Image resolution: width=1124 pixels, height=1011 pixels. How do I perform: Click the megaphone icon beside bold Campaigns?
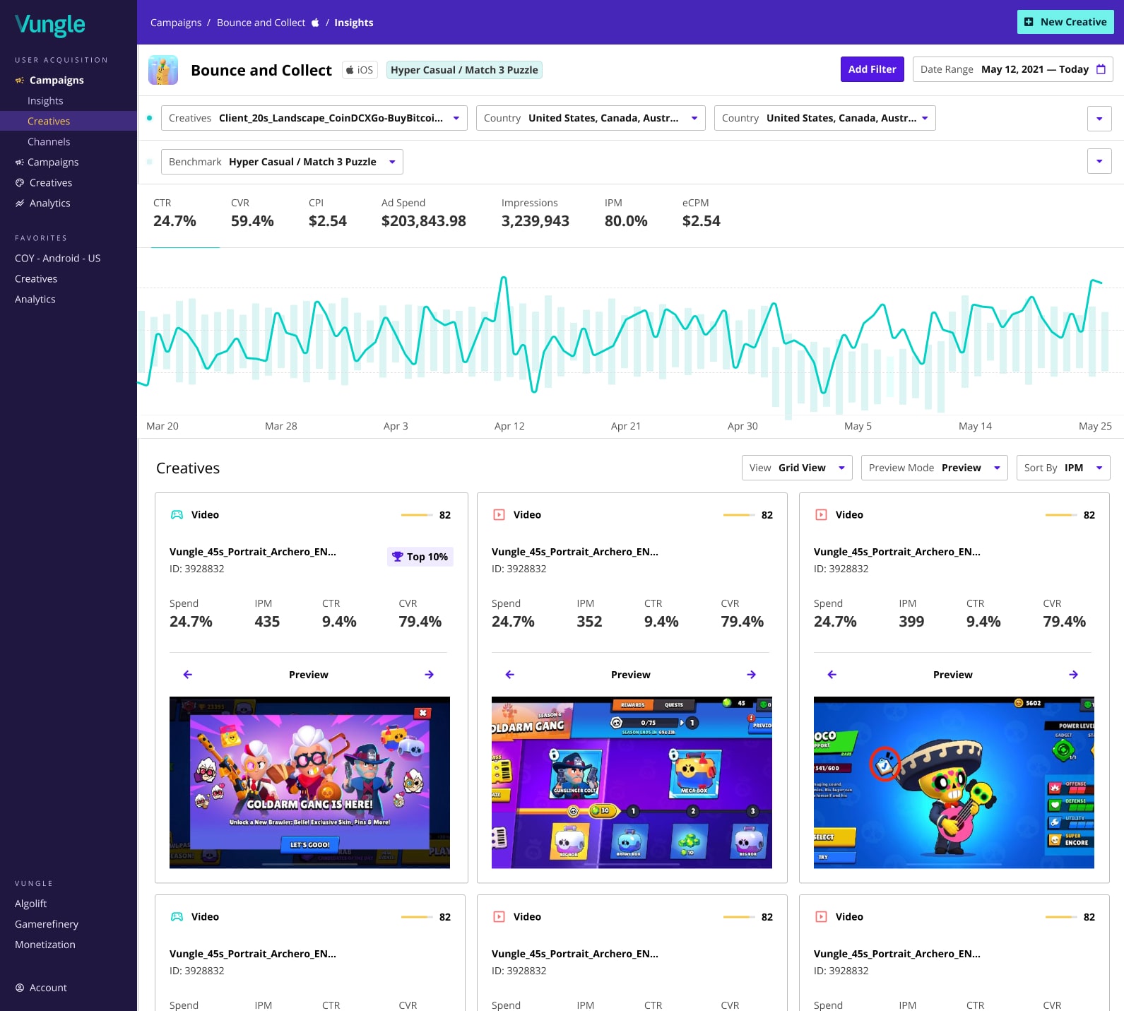tap(20, 81)
